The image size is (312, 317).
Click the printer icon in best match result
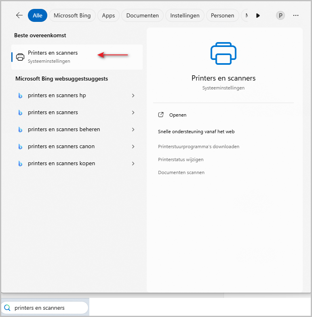(x=20, y=57)
